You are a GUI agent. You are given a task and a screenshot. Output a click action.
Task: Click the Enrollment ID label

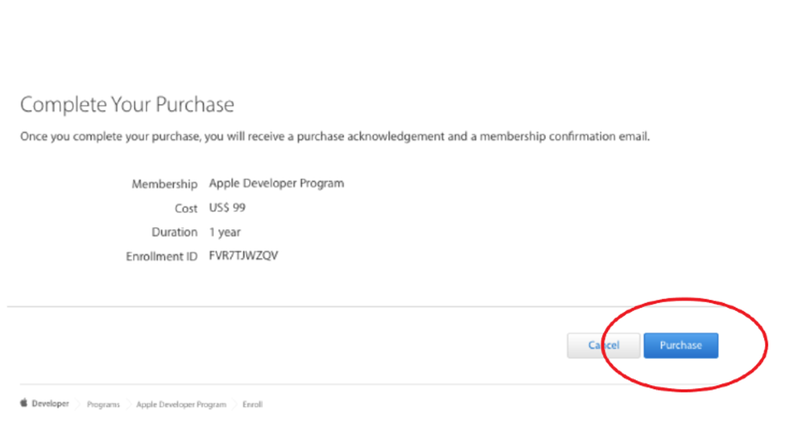pyautogui.click(x=162, y=256)
